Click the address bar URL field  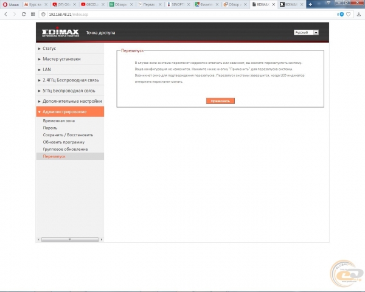[191, 14]
